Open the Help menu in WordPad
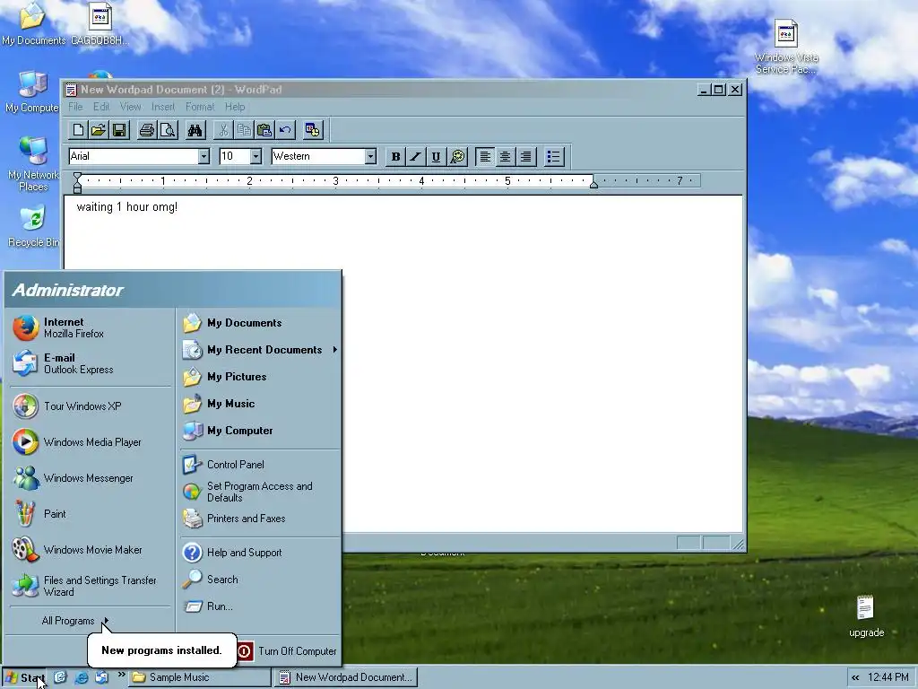Screen dimensions: 918x689 [235, 107]
